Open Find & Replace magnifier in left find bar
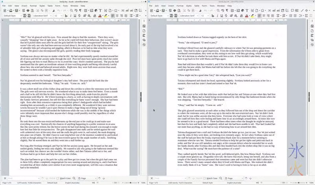 point(74,178)
